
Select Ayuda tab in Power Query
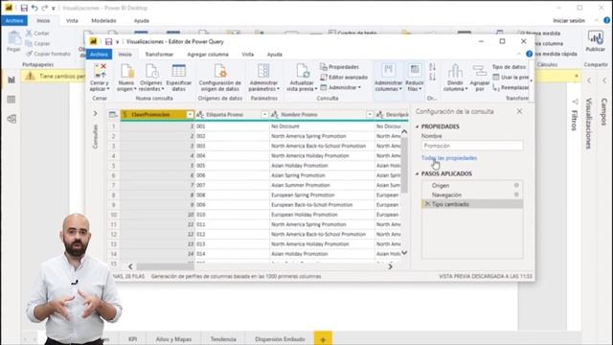tap(275, 55)
